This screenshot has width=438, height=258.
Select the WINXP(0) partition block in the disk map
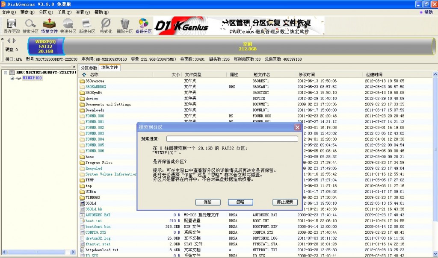[45, 47]
